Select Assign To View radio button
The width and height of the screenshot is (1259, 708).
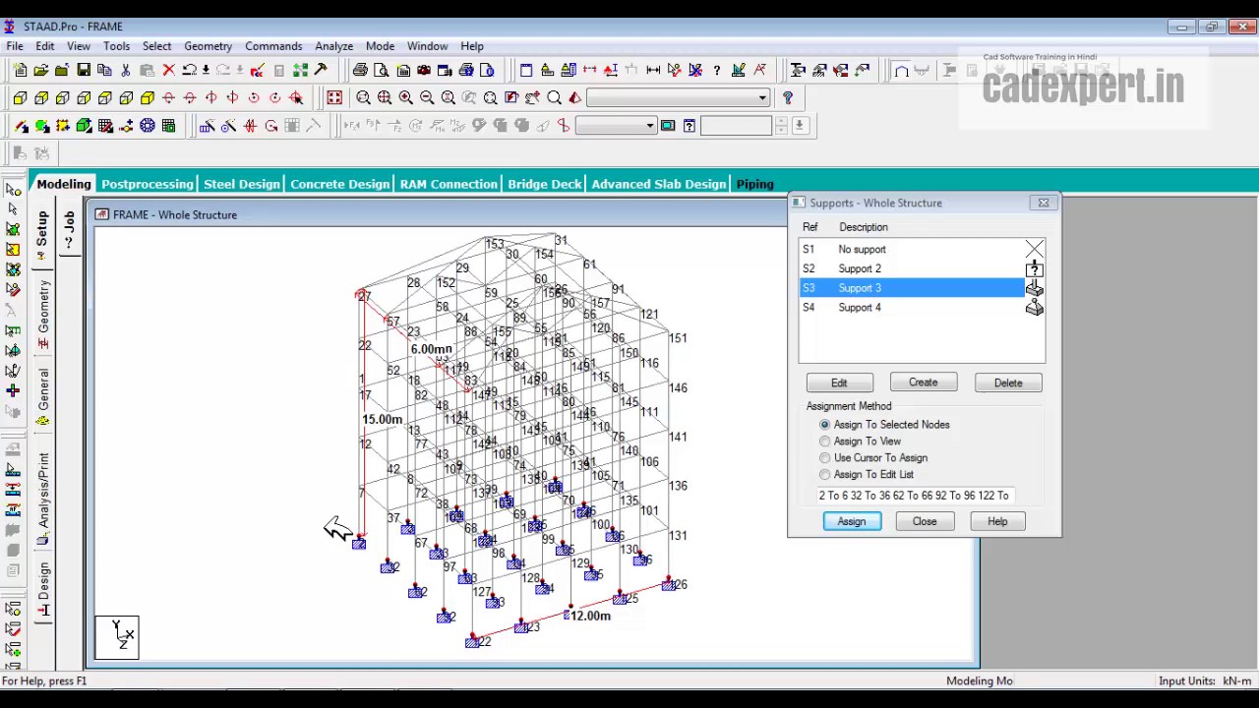click(825, 442)
